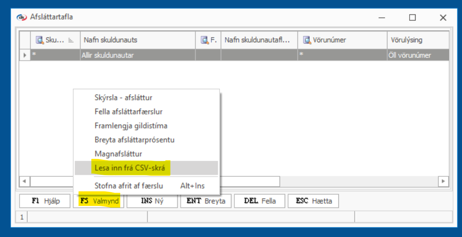Choose Lesa inn frá CSV-skrá
This screenshot has height=237, width=462.
pos(132,168)
